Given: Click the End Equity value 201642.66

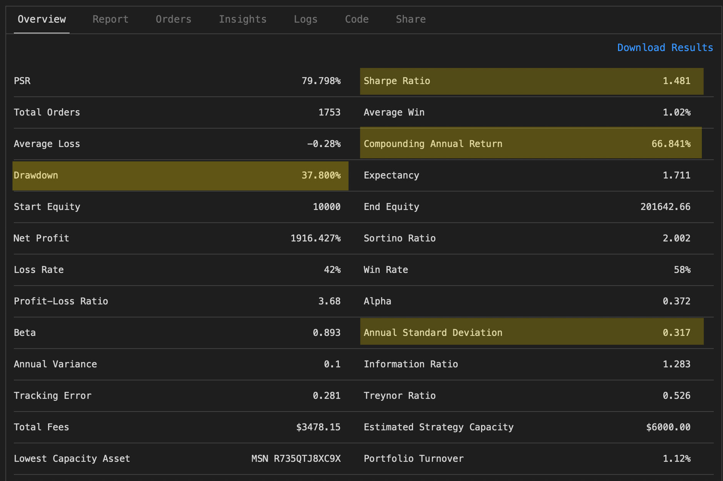Looking at the screenshot, I should pos(665,207).
